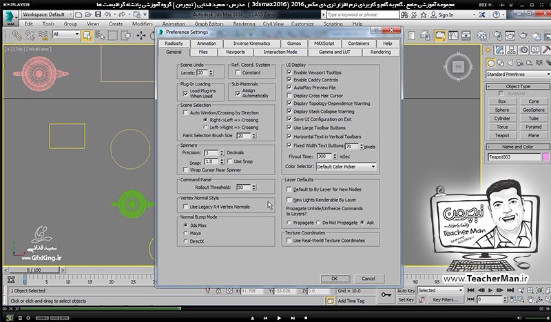Select the Shapes category icon in Create panel

(x=500, y=63)
